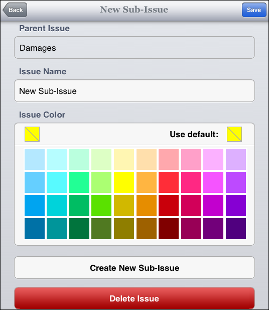Select the dark navy blue swatch in the bottom row

click(35, 229)
